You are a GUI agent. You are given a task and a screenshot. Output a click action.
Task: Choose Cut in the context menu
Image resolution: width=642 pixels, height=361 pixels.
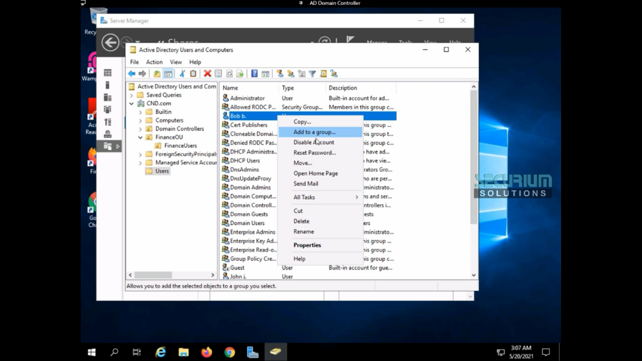pos(320,211)
